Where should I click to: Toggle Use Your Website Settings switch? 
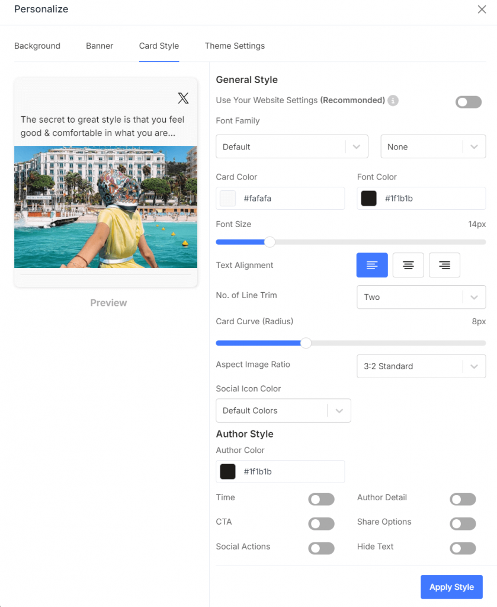coord(469,102)
